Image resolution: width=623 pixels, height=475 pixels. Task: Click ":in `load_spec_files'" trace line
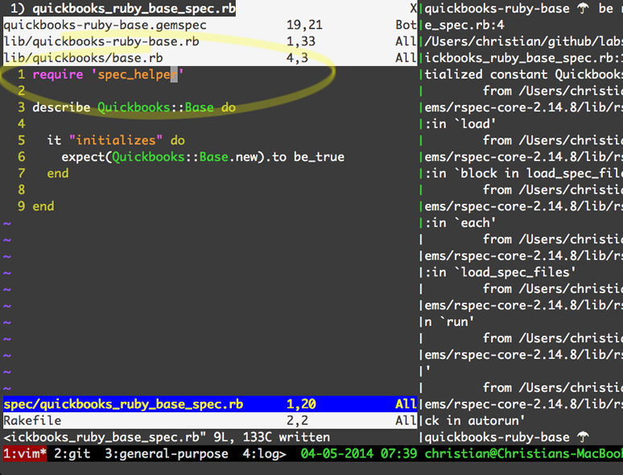(x=500, y=272)
